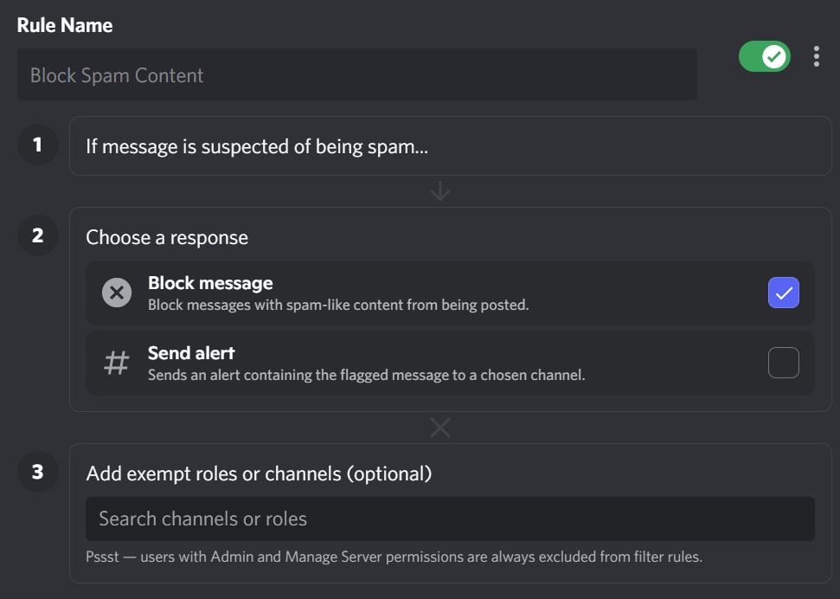Screen dimensions: 840x599
Task: Click the down arrow below step 1
Action: [440, 190]
